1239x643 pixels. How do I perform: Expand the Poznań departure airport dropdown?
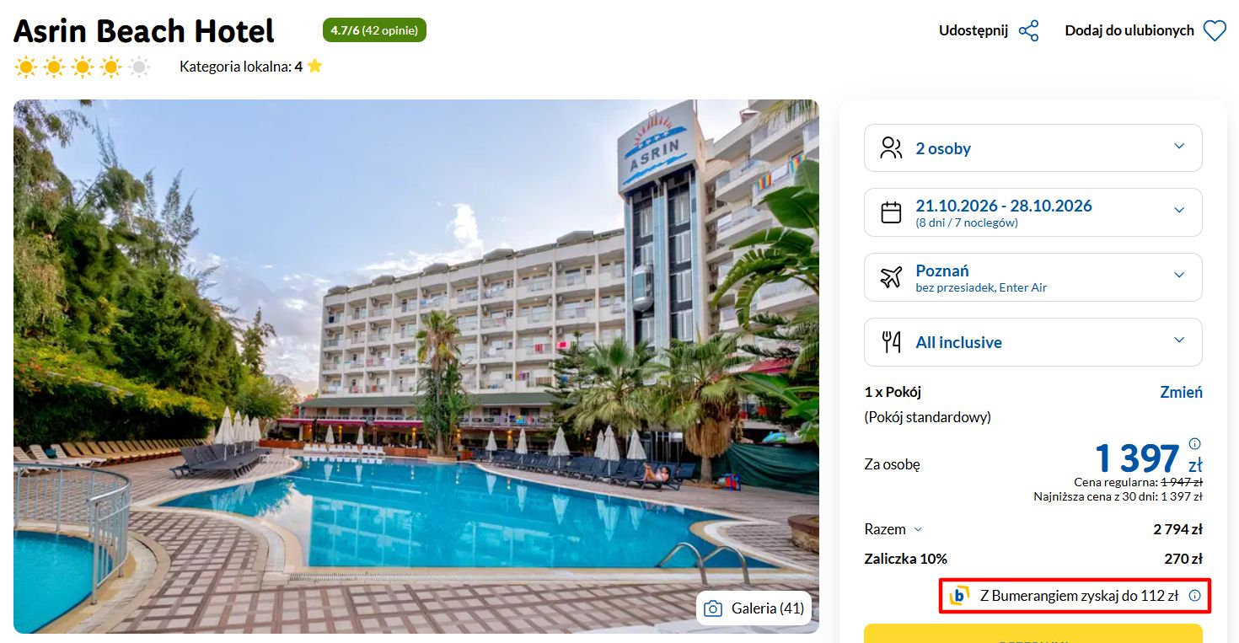[1033, 277]
